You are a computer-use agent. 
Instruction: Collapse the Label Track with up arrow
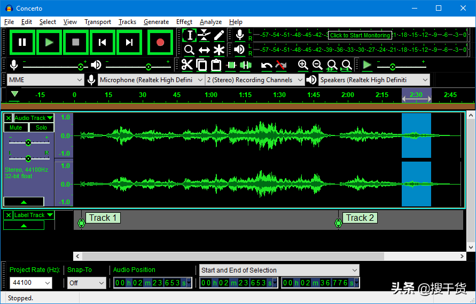(x=24, y=226)
